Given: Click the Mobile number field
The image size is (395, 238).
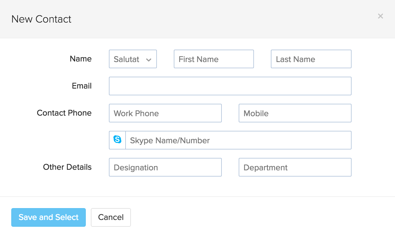Looking at the screenshot, I should (x=295, y=113).
